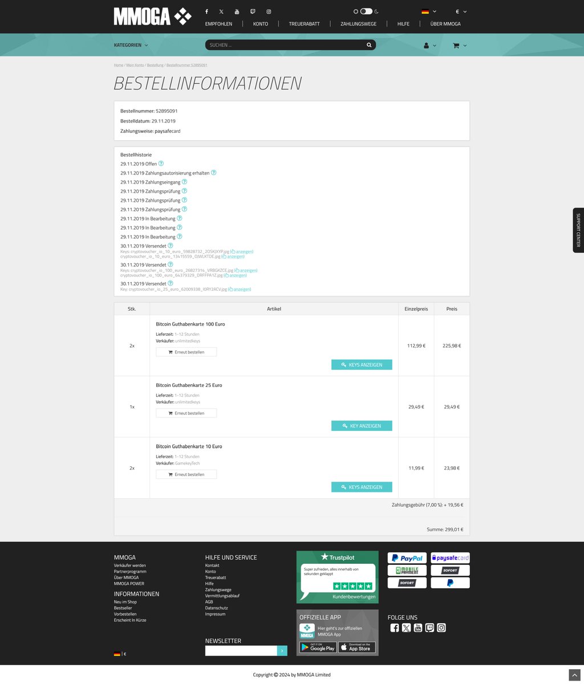Click anzeigen for key file ending OJWLKTDE.jpg
The image size is (584, 684).
[x=233, y=256]
